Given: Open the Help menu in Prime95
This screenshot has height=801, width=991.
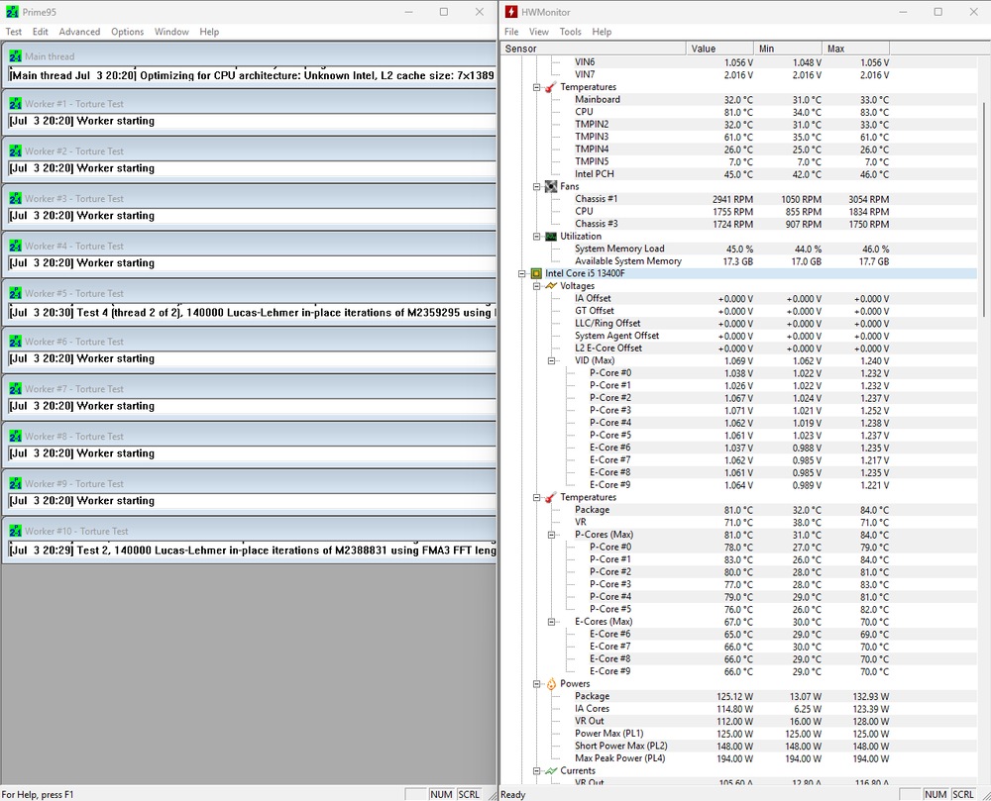Looking at the screenshot, I should (x=209, y=32).
